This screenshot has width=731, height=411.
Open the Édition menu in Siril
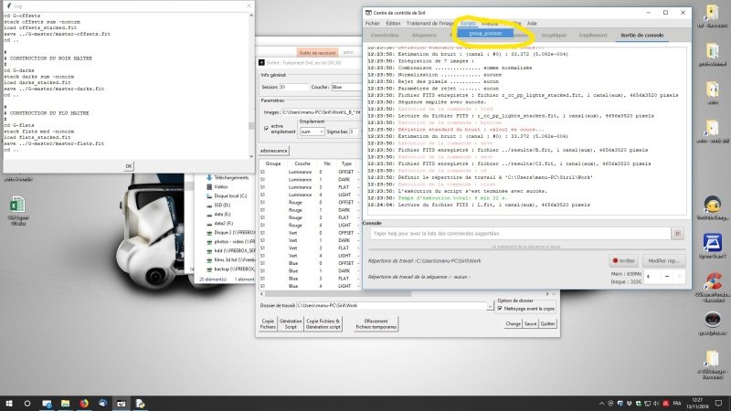tap(393, 24)
